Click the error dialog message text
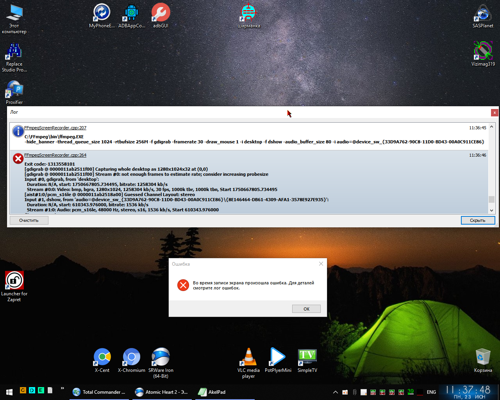The width and height of the screenshot is (500, 400). click(x=254, y=285)
